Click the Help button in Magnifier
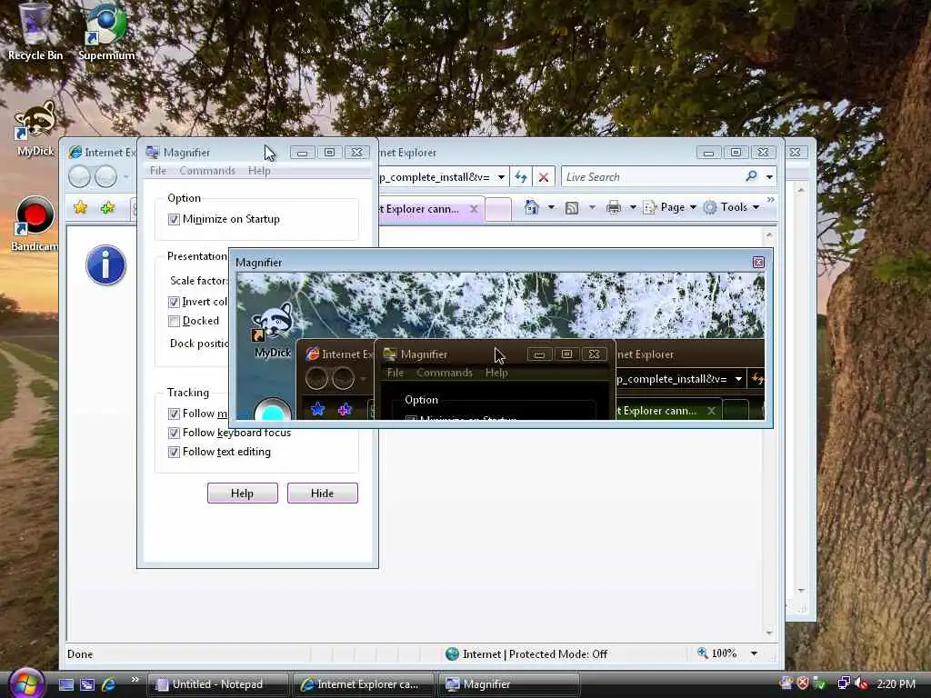The height and width of the screenshot is (698, 931). [242, 494]
